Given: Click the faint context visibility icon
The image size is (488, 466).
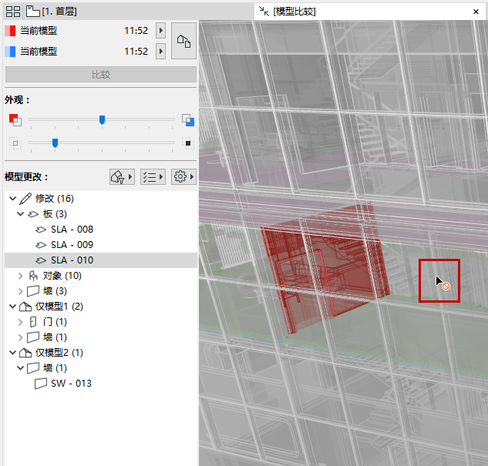Looking at the screenshot, I should (x=15, y=143).
